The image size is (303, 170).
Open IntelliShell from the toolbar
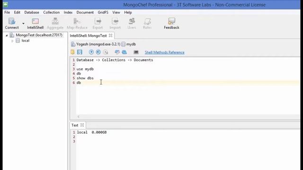pyautogui.click(x=35, y=23)
